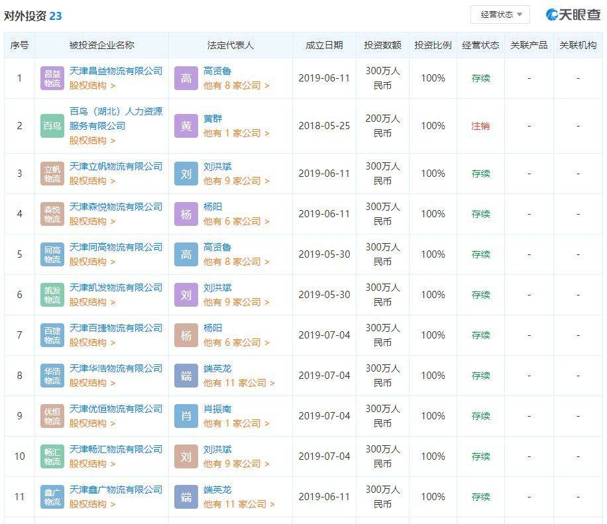Click the 百鸟 company logo icon
The width and height of the screenshot is (607, 524).
52,126
